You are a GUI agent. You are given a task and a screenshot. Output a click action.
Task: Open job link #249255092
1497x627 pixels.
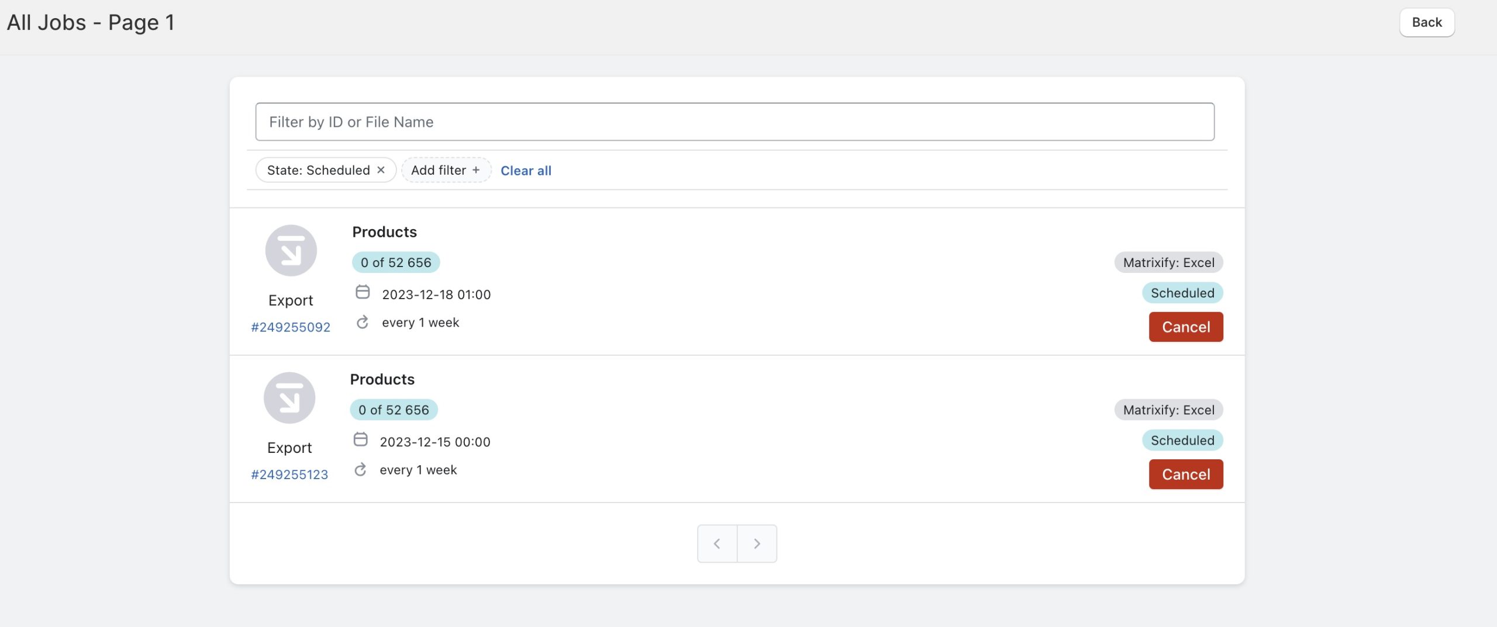(x=291, y=327)
